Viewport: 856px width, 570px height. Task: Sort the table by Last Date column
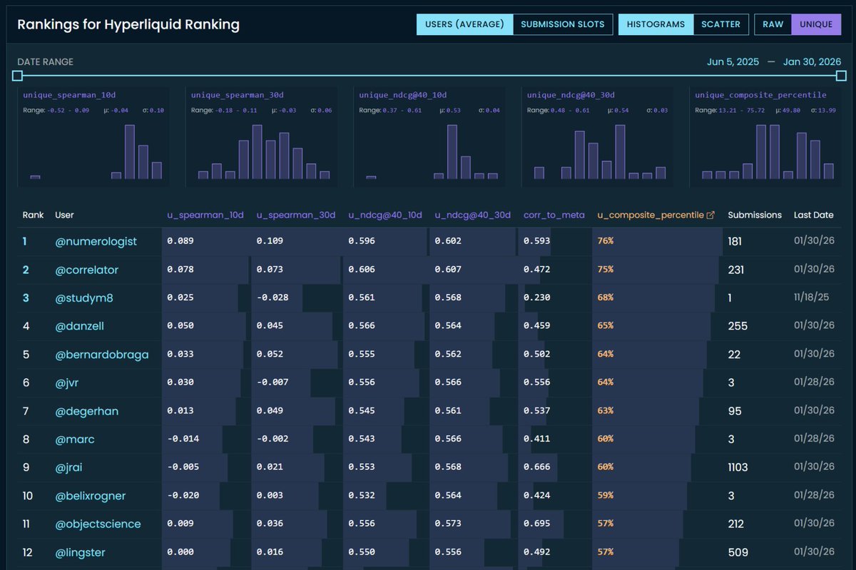tap(813, 215)
